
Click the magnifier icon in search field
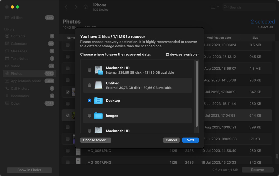[x=226, y=7]
